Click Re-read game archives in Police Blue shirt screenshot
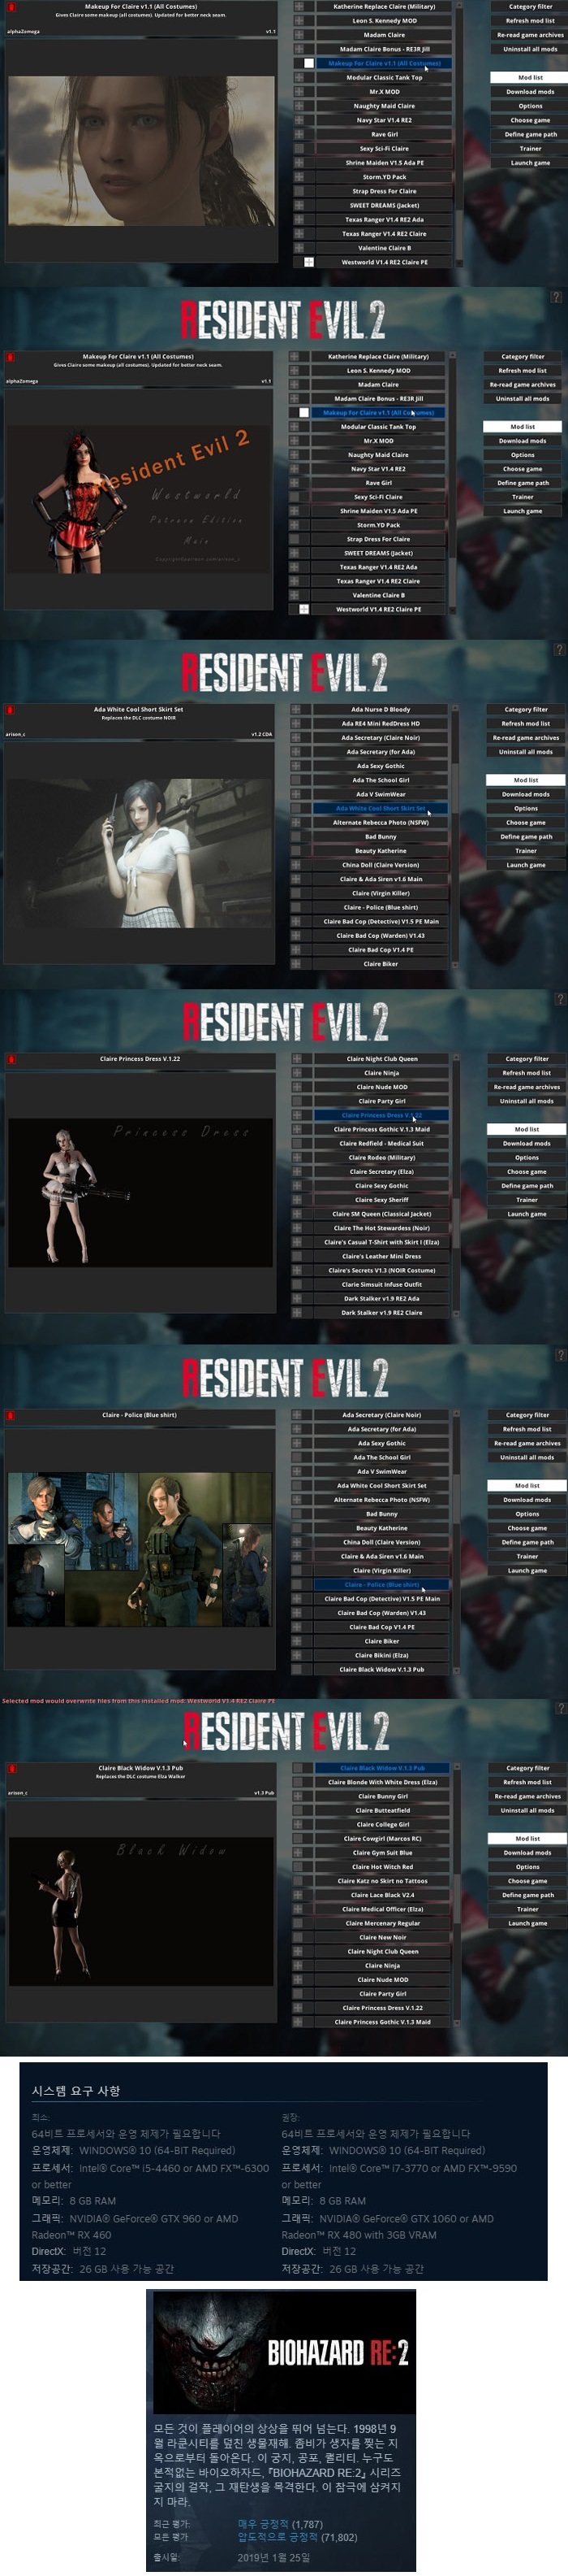Screen dimensions: 568x2576 tap(527, 1443)
